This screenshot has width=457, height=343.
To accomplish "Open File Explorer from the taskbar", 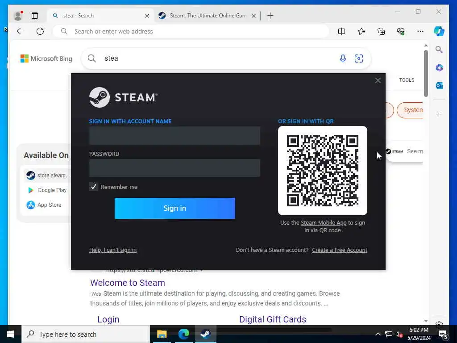I will pyautogui.click(x=162, y=334).
